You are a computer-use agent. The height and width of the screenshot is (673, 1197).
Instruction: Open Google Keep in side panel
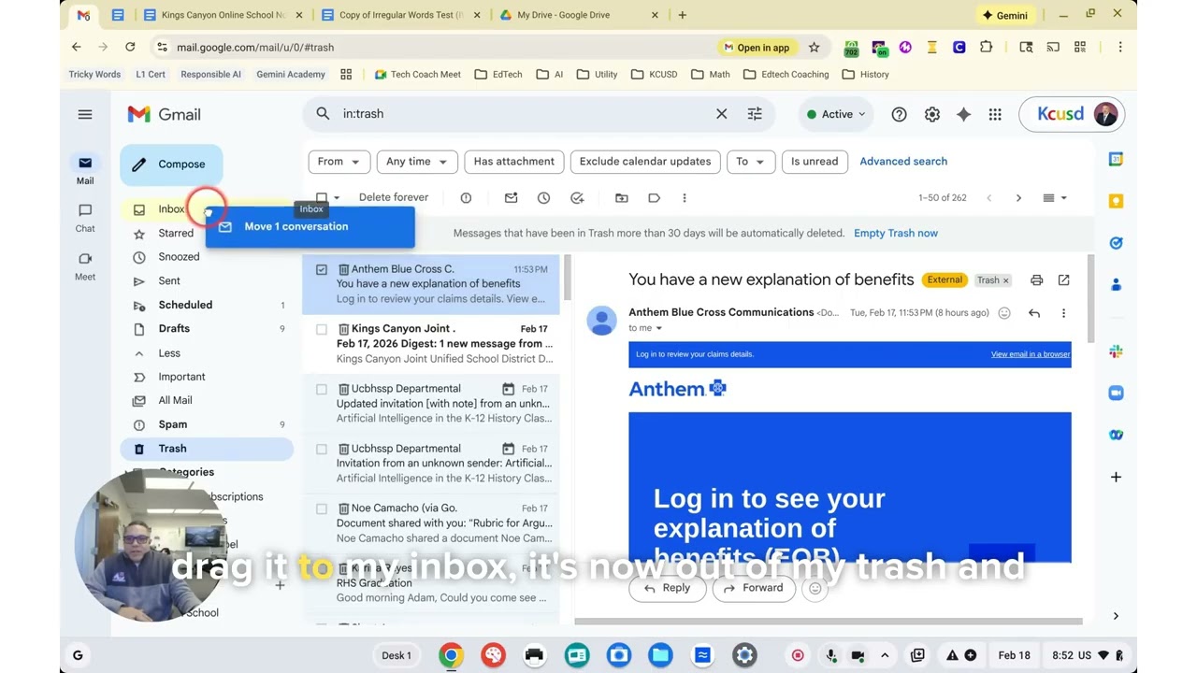tap(1116, 201)
